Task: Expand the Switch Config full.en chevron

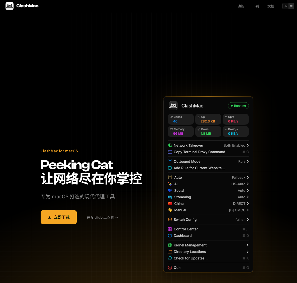Action: click(x=248, y=220)
